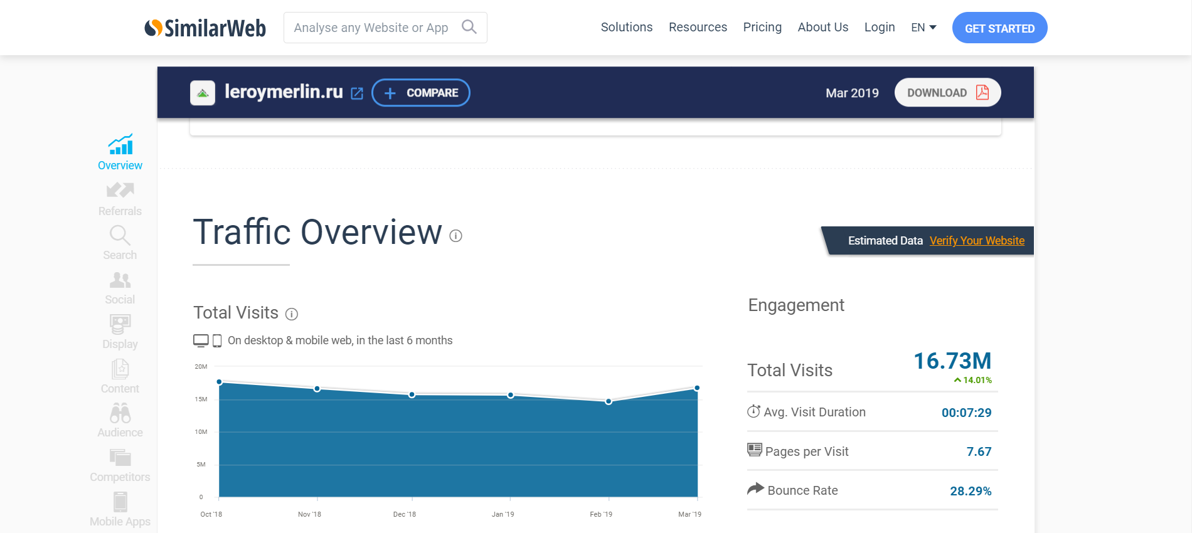
Task: Open the Resources menu
Action: [x=698, y=28]
